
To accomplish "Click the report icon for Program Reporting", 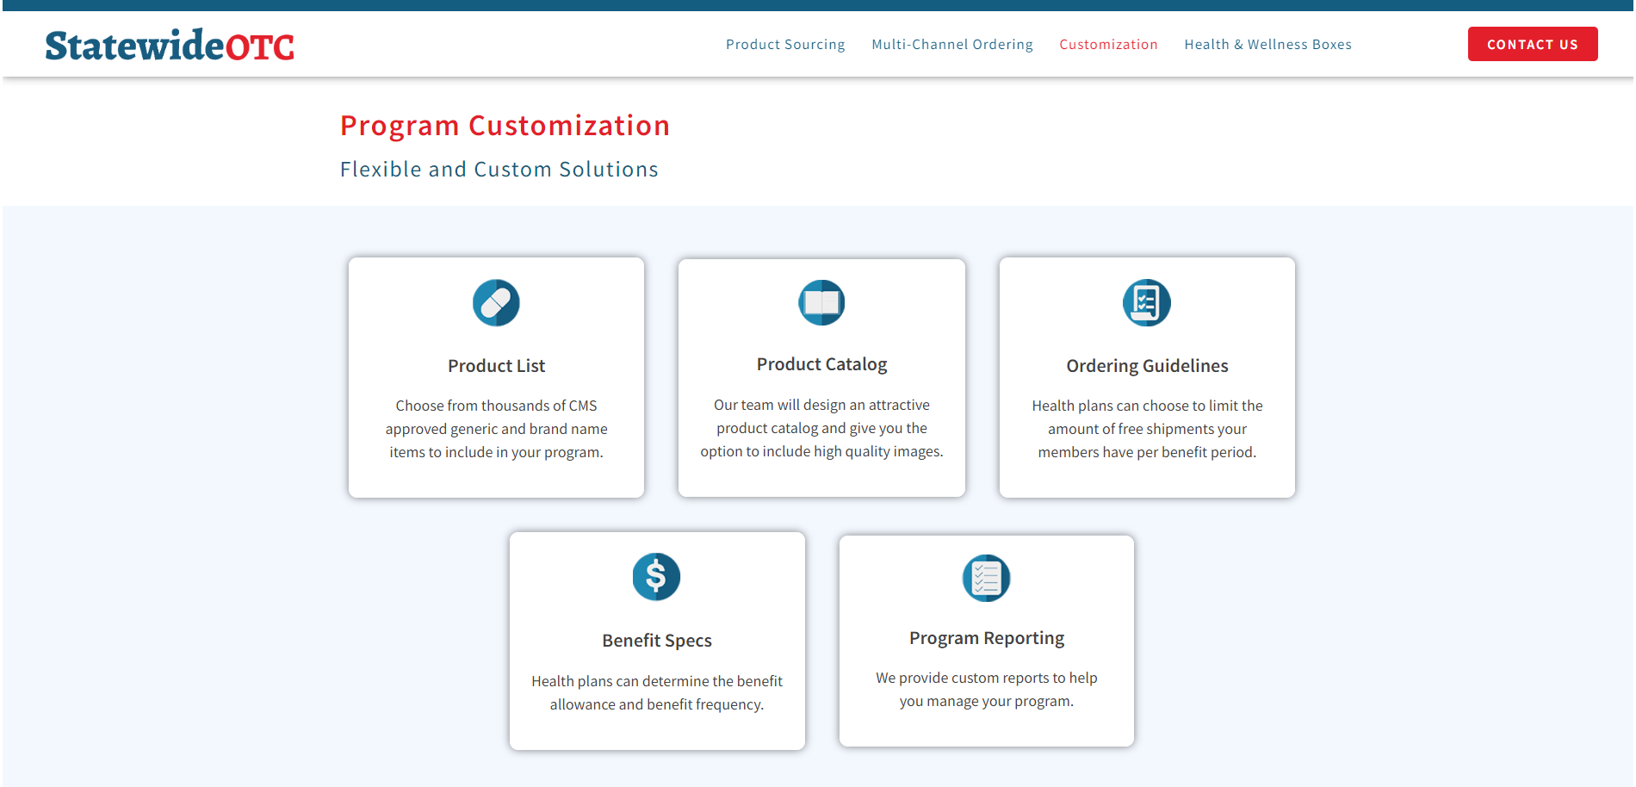I will [x=986, y=578].
